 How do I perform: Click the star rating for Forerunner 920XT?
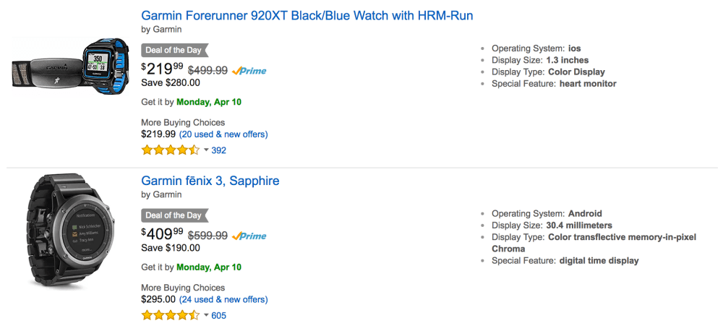click(x=170, y=150)
